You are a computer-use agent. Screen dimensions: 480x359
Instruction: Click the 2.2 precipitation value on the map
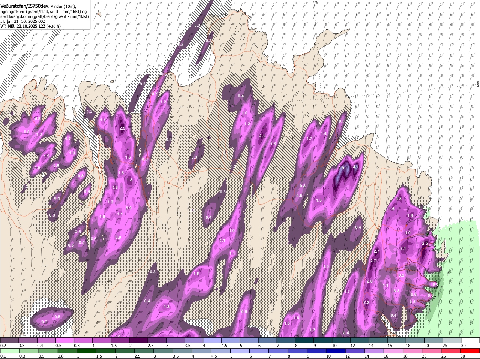pyautogui.click(x=367, y=303)
